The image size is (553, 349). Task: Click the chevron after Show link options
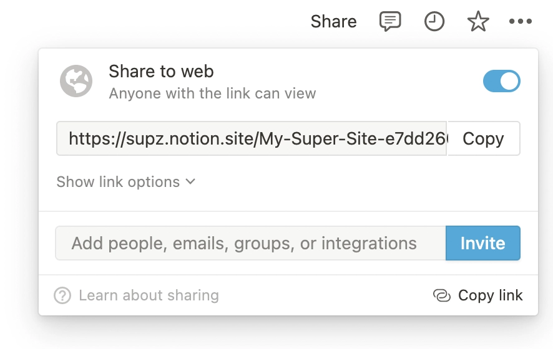190,182
